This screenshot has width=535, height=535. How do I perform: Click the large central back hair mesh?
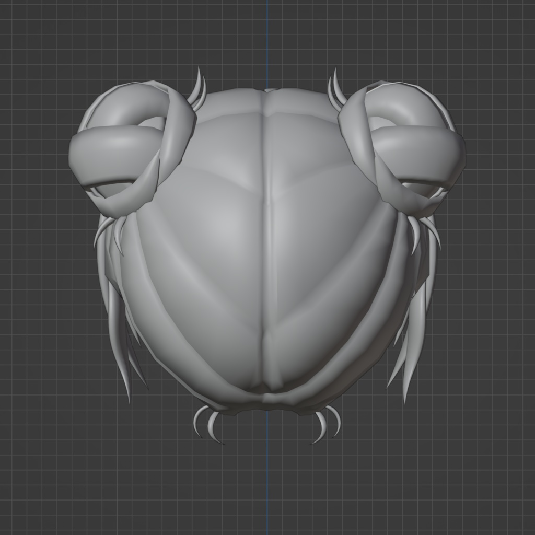[x=266, y=252]
